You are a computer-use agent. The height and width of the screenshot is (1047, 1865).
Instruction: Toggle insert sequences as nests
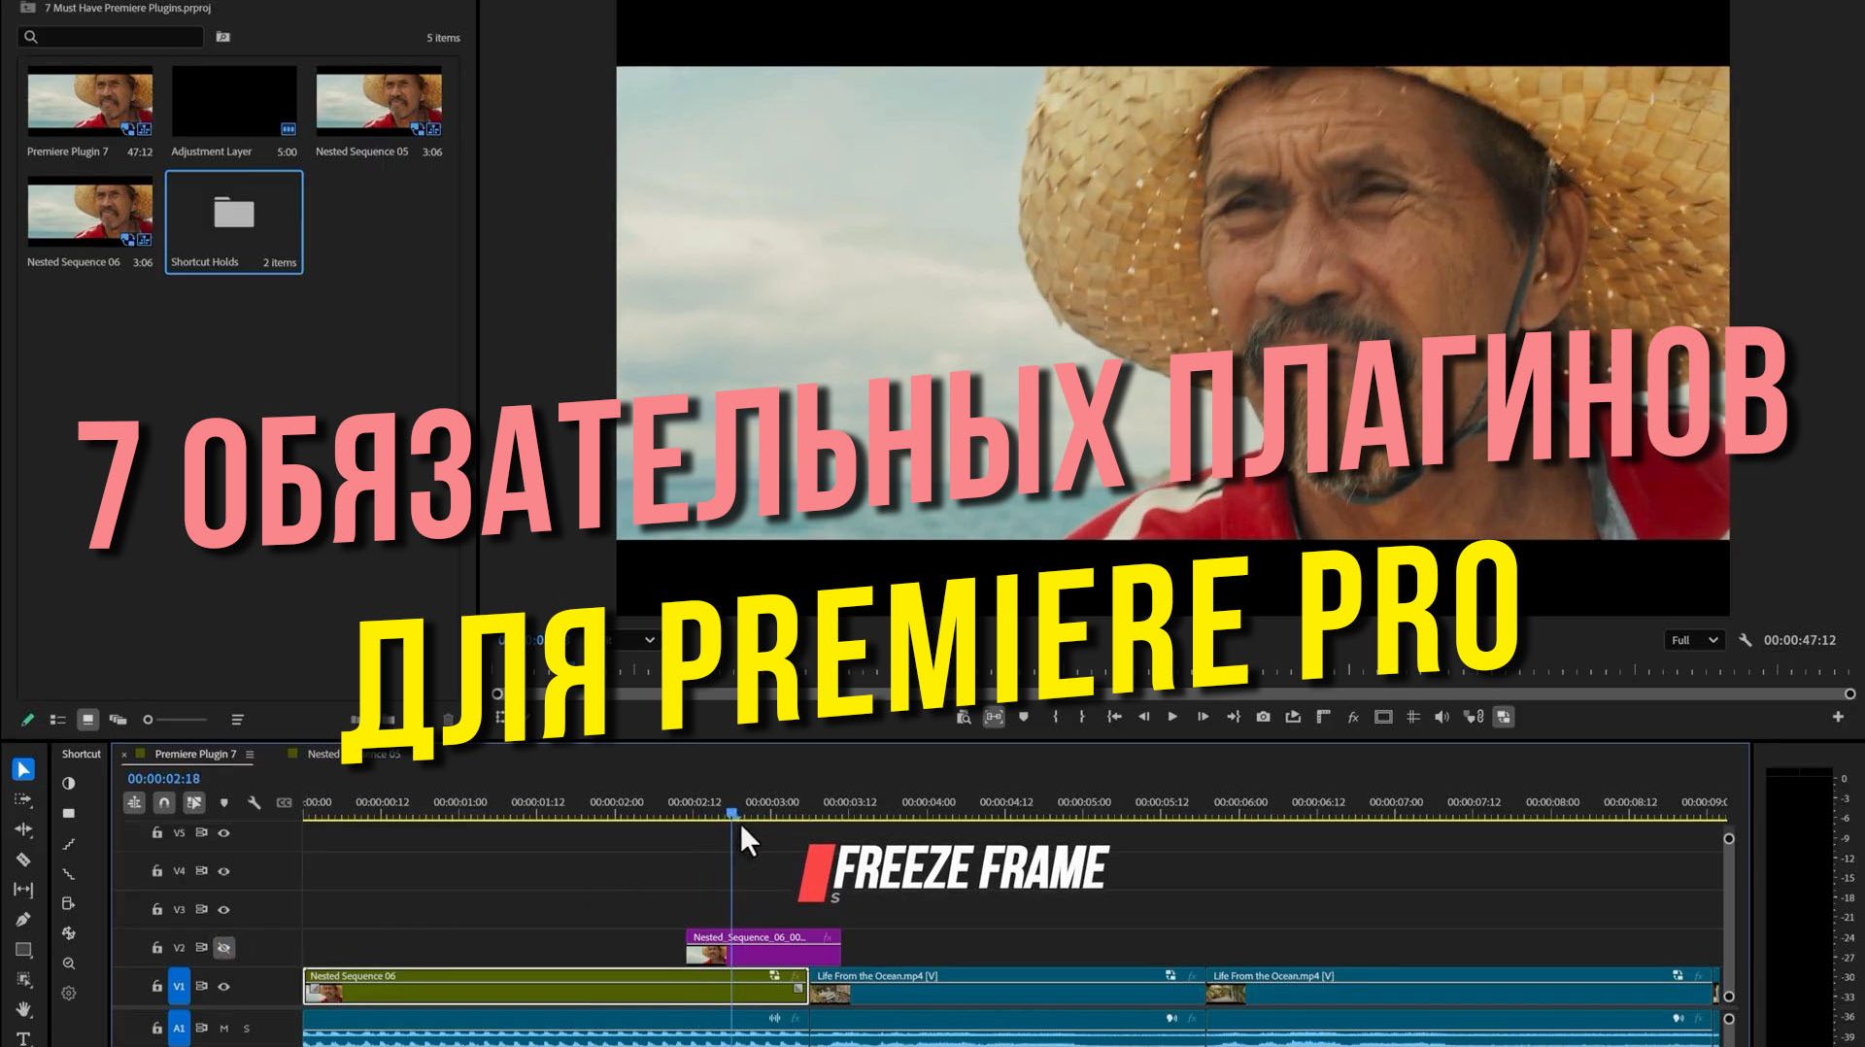pos(134,802)
